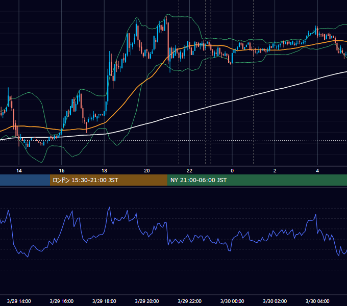This screenshot has width=347, height=306.
Task: Click the '3/29 14:00' date label
Action: 19,301
